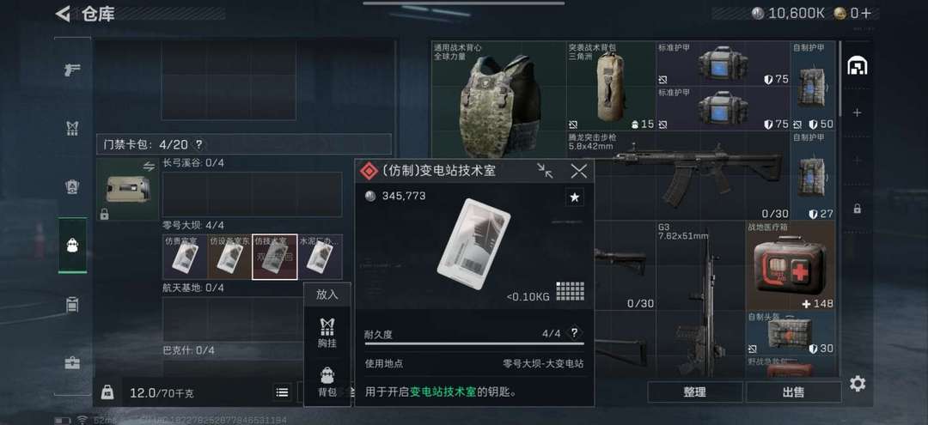Image resolution: width=928 pixels, height=425 pixels.
Task: Select the 战地医疗箱 item thumbnail
Action: pyautogui.click(x=791, y=266)
